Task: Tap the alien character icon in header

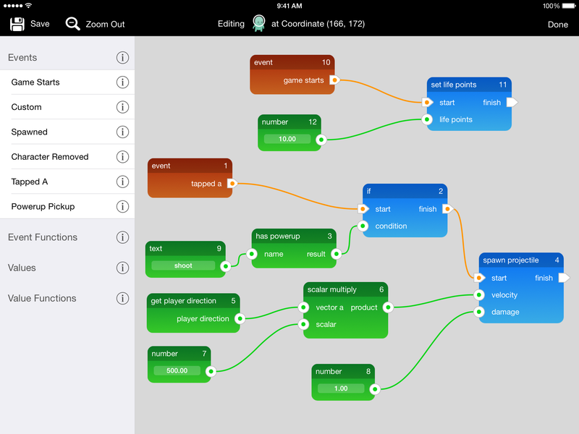Action: (259, 23)
